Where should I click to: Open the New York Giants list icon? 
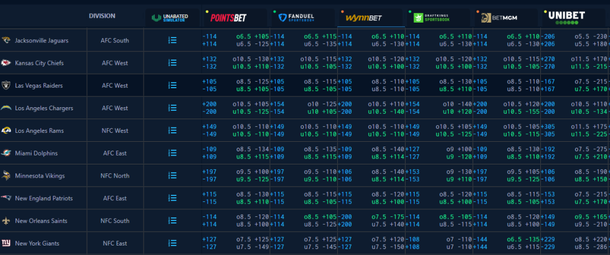[172, 244]
